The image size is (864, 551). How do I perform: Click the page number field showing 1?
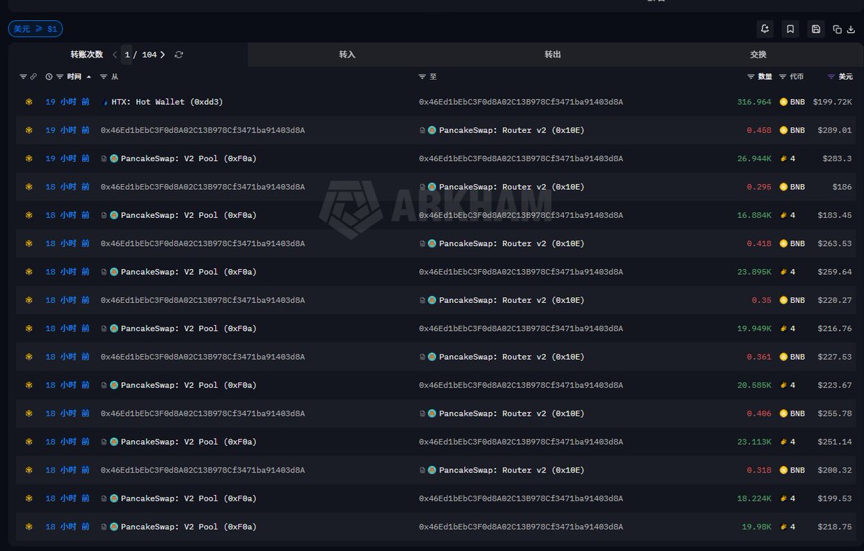tap(127, 55)
